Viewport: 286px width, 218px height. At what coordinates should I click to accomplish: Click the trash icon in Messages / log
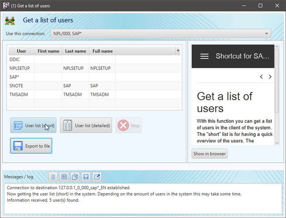tap(53, 177)
